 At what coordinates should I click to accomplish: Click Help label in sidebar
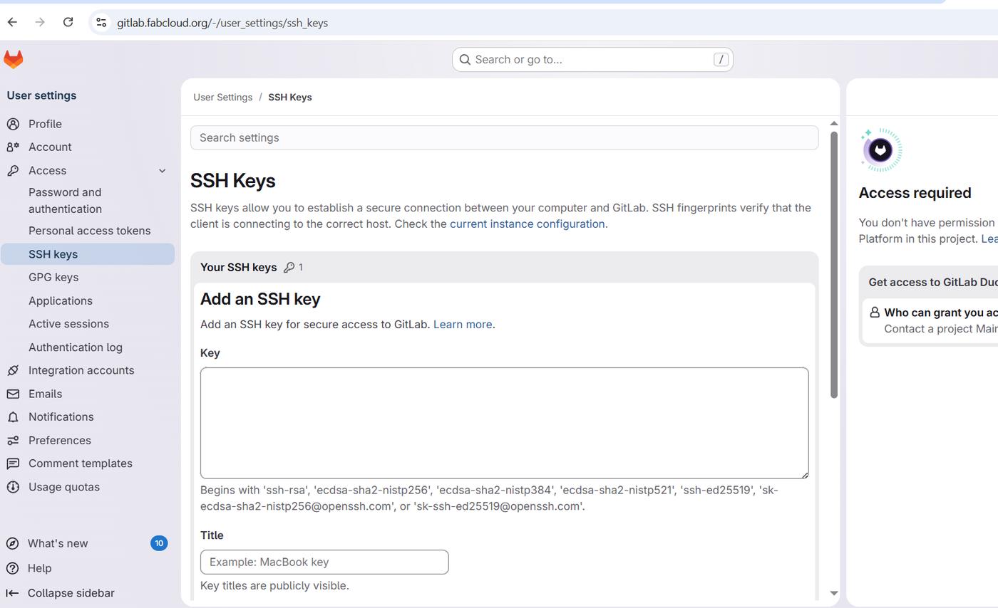pyautogui.click(x=39, y=568)
